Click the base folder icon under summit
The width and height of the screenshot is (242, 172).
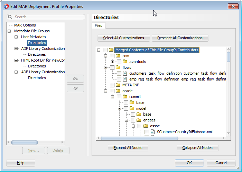click(x=132, y=102)
